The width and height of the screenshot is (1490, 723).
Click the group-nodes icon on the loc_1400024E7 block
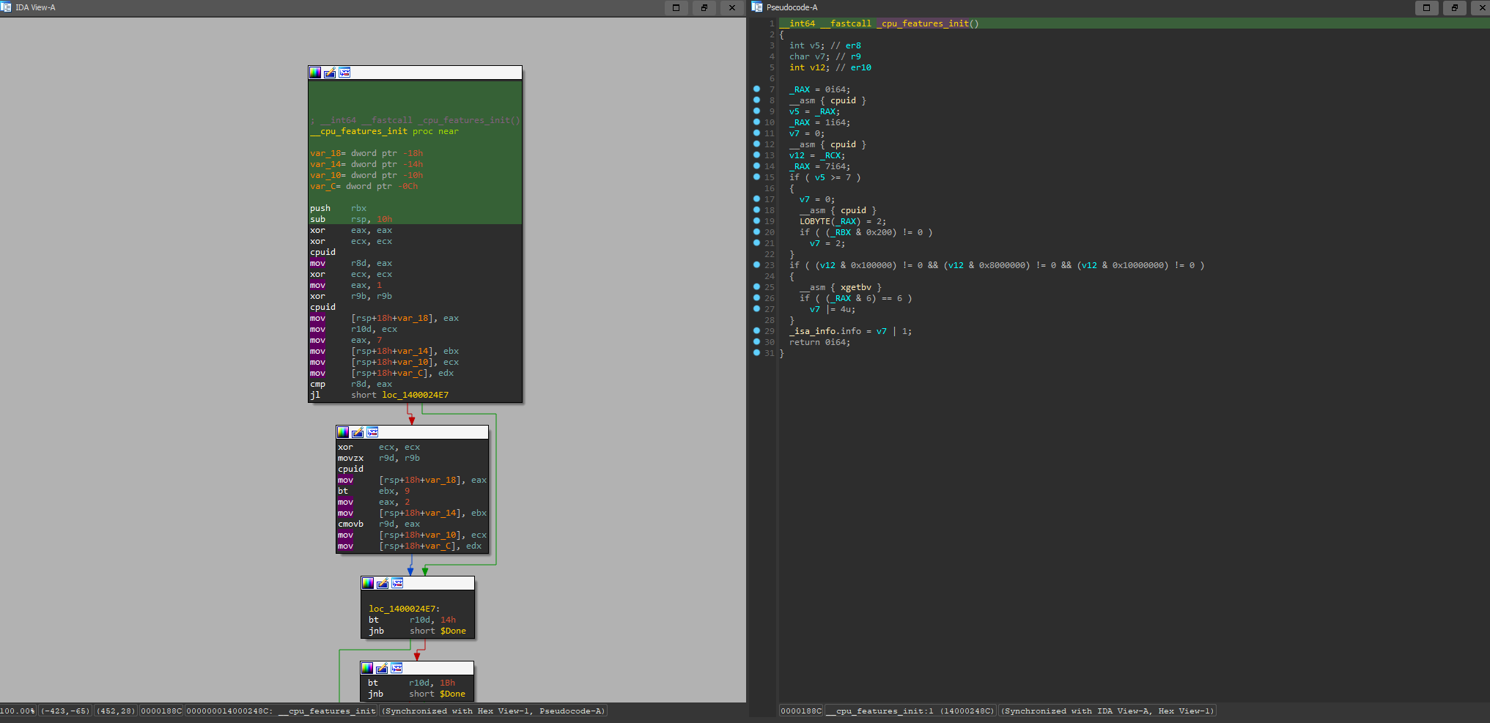[x=397, y=583]
